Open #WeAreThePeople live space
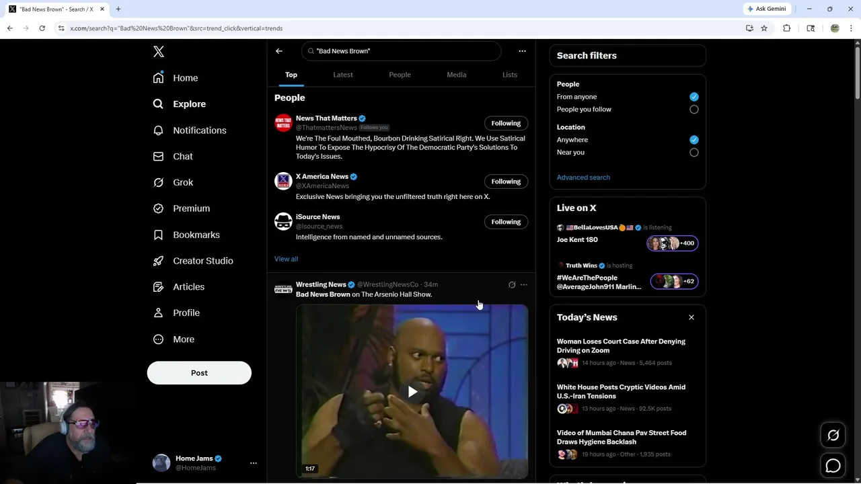The height and width of the screenshot is (484, 861). tap(599, 282)
